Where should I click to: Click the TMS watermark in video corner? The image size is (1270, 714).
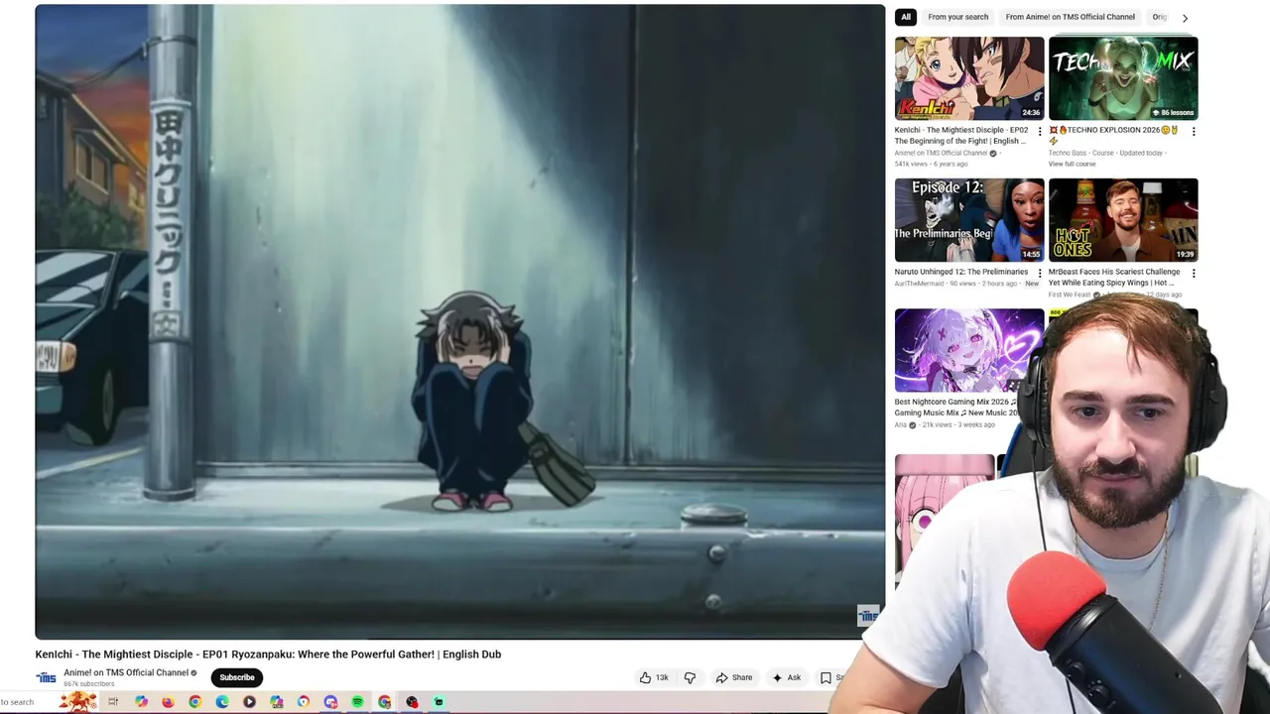pyautogui.click(x=868, y=616)
